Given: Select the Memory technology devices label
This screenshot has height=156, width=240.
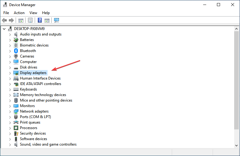Looking at the screenshot, I should point(43,95).
